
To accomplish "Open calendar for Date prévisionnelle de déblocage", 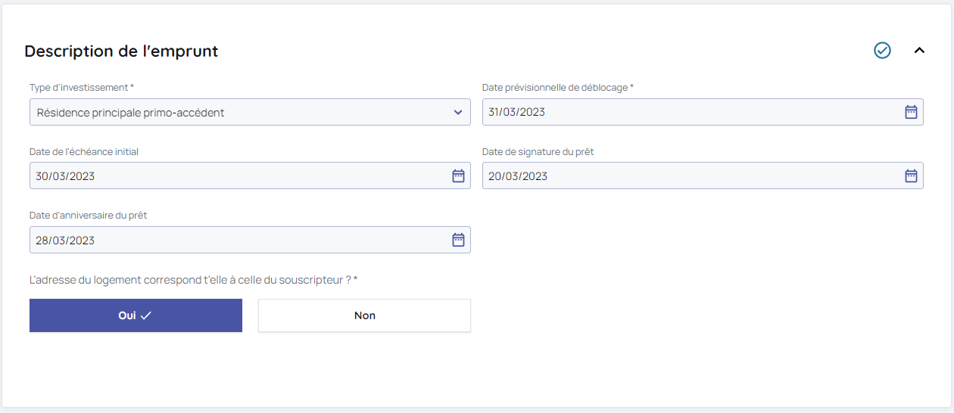I will pyautogui.click(x=911, y=112).
